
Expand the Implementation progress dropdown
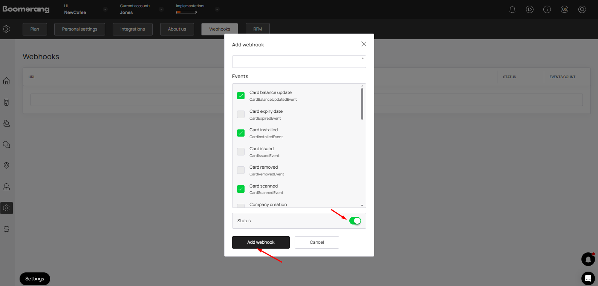[x=217, y=9]
